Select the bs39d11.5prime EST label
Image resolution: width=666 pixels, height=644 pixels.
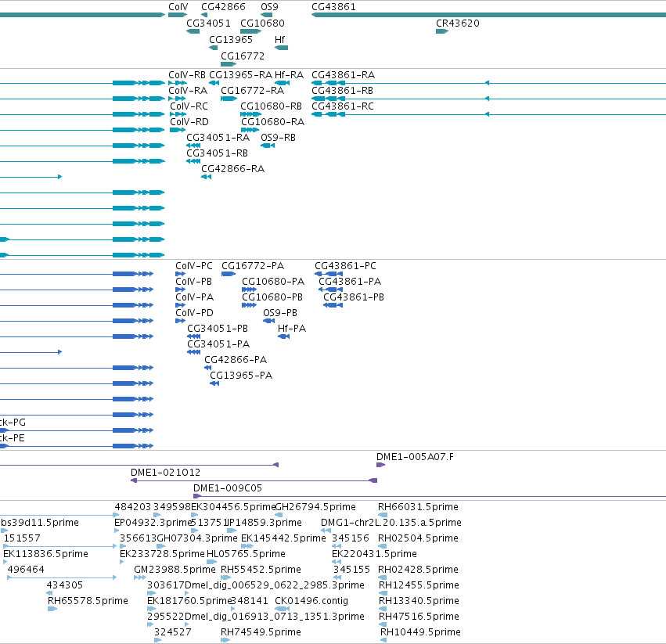40,523
